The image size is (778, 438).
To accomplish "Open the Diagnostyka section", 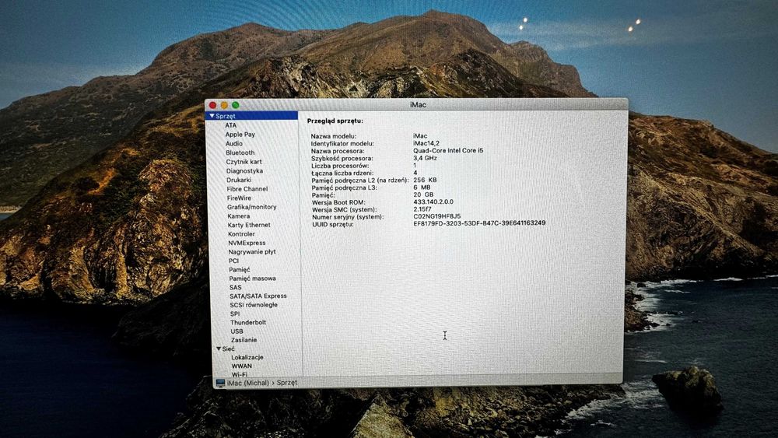I will pyautogui.click(x=244, y=170).
